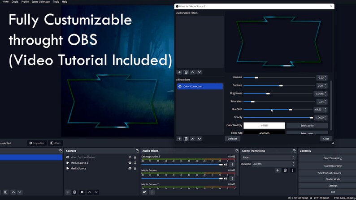Open Media Source three-dot menu in mixer
The height and width of the screenshot is (200, 356).
click(232, 179)
